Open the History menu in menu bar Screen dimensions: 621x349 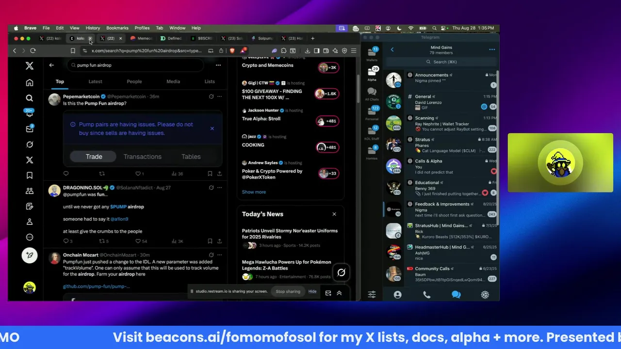(x=93, y=28)
